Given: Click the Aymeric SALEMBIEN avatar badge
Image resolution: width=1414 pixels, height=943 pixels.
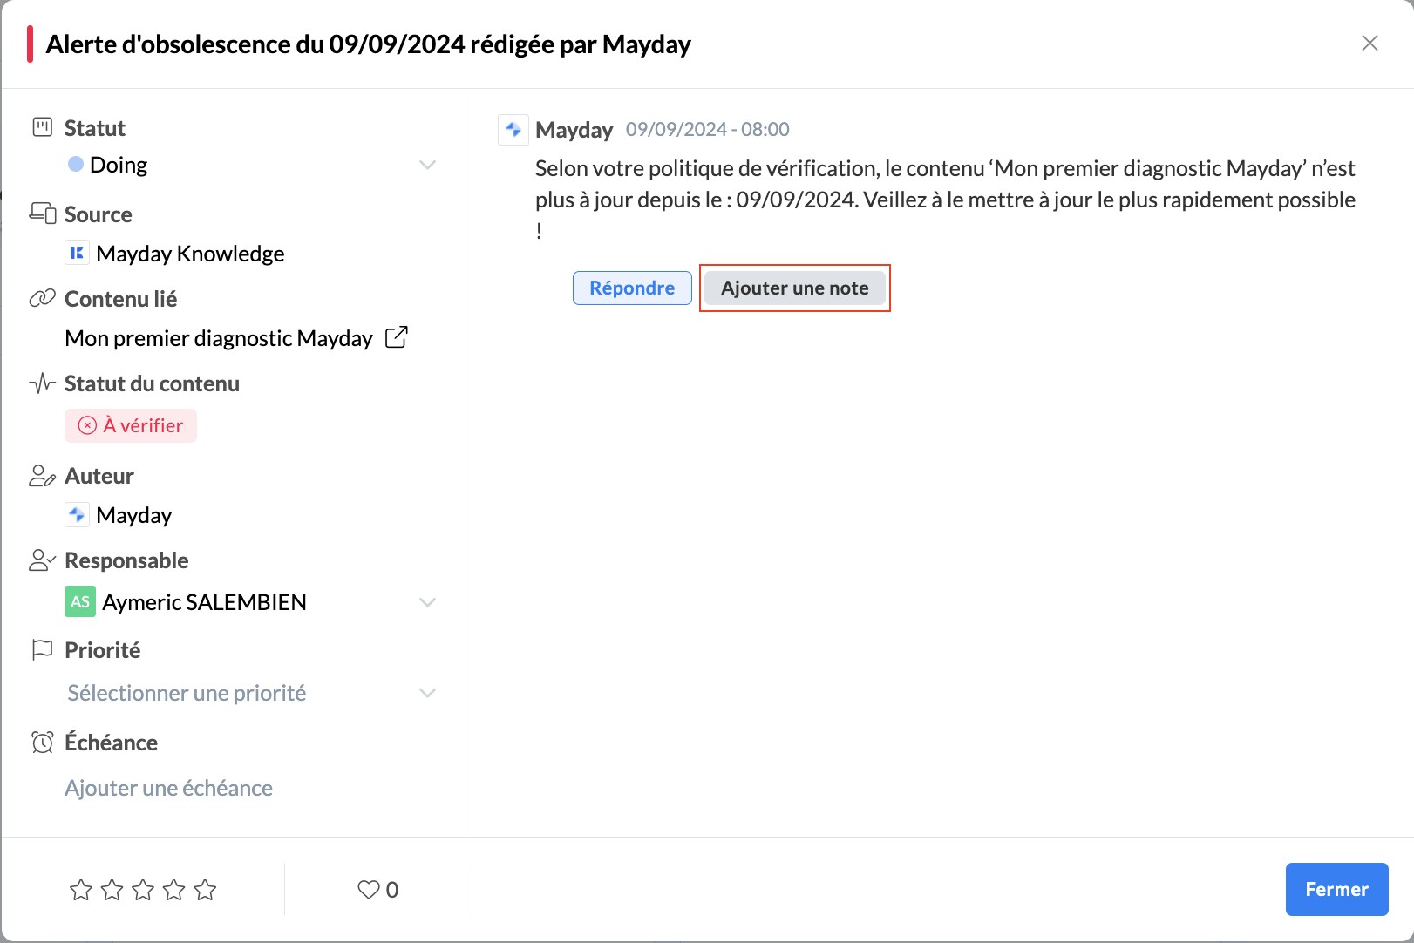Looking at the screenshot, I should point(80,602).
